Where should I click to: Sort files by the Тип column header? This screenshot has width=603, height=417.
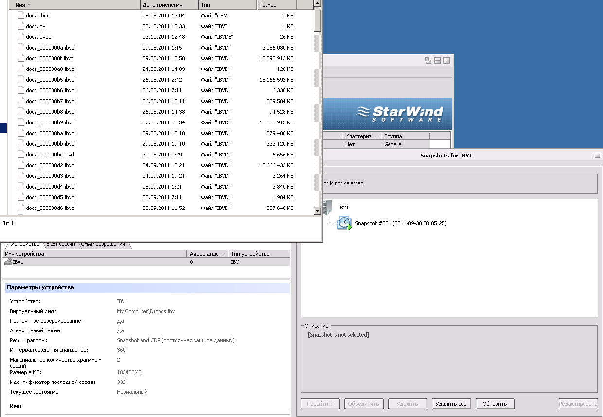click(x=227, y=5)
